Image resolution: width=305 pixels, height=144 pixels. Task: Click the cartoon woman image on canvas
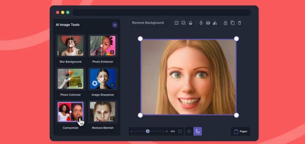click(188, 77)
